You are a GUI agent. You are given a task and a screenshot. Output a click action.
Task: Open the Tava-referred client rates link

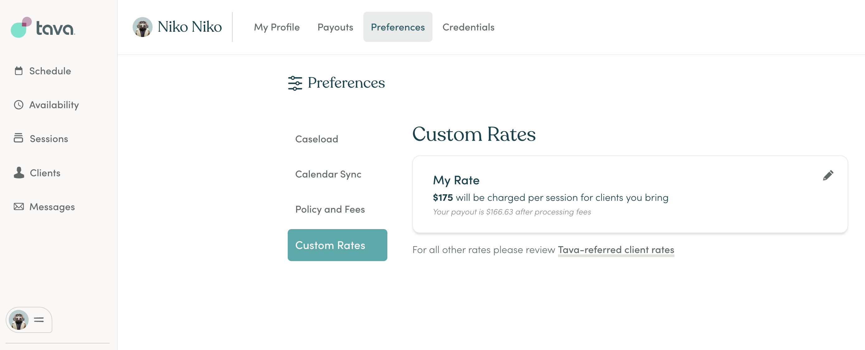[x=616, y=249]
